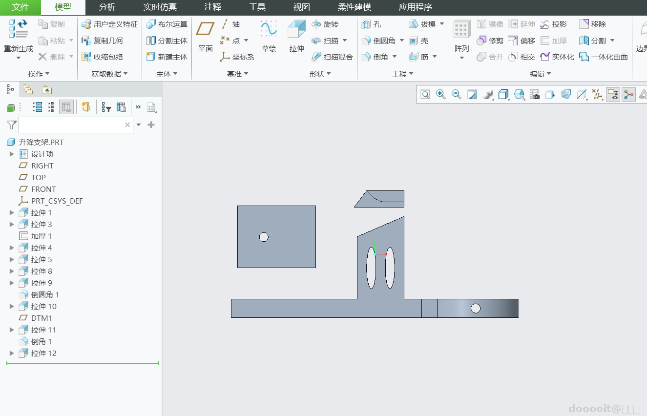647x416 pixels.
Task: Expand the 拉伸 1 feature node
Action: [12, 213]
